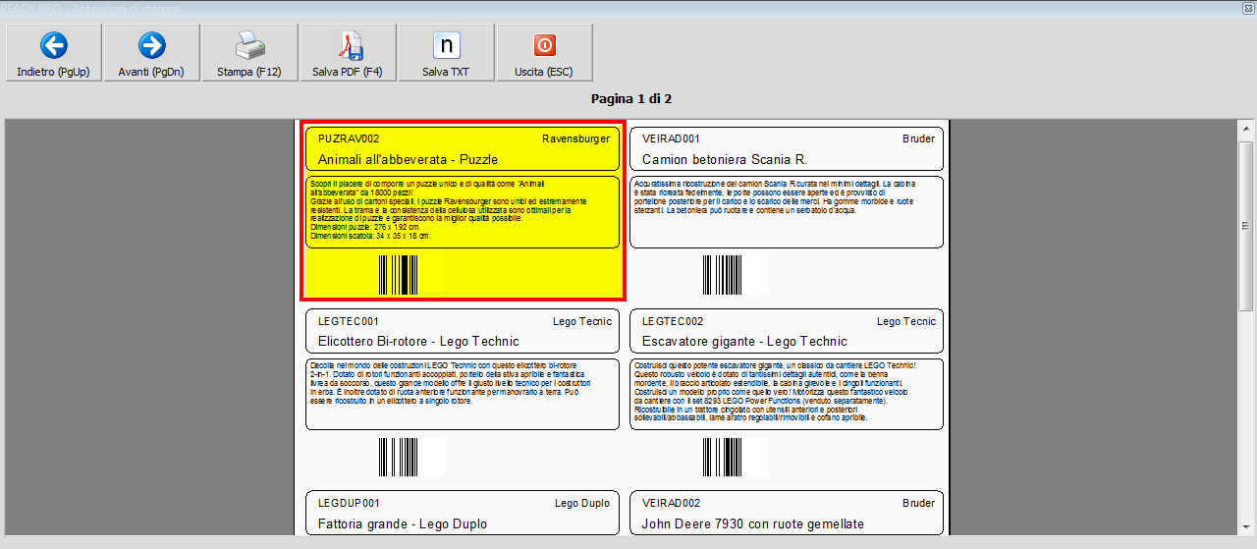This screenshot has height=549, width=1257.
Task: Click the Scania truck description paragraph
Action: (776, 197)
